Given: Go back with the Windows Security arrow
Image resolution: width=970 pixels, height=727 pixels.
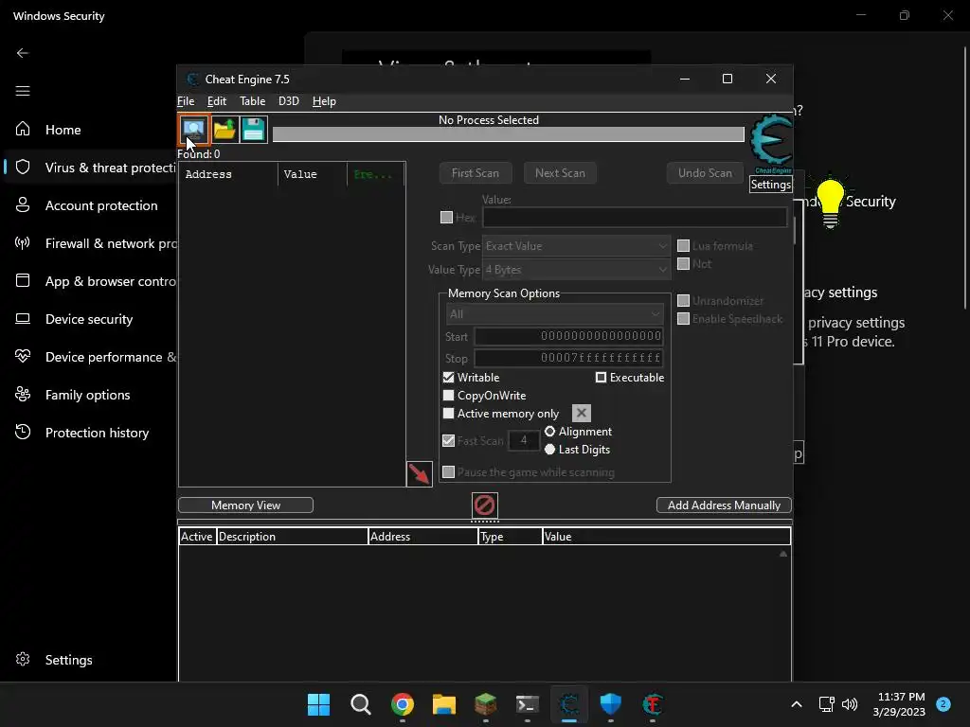Looking at the screenshot, I should click(x=23, y=53).
